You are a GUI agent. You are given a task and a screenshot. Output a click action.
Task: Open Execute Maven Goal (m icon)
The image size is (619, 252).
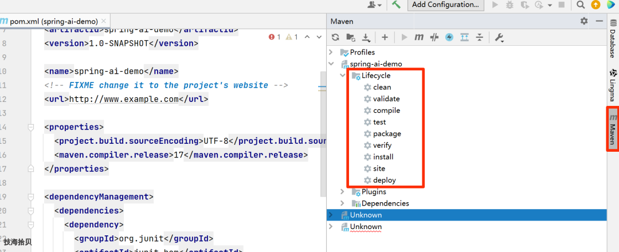point(419,37)
